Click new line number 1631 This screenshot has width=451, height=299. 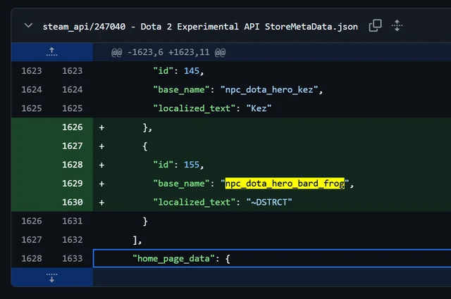pos(72,221)
